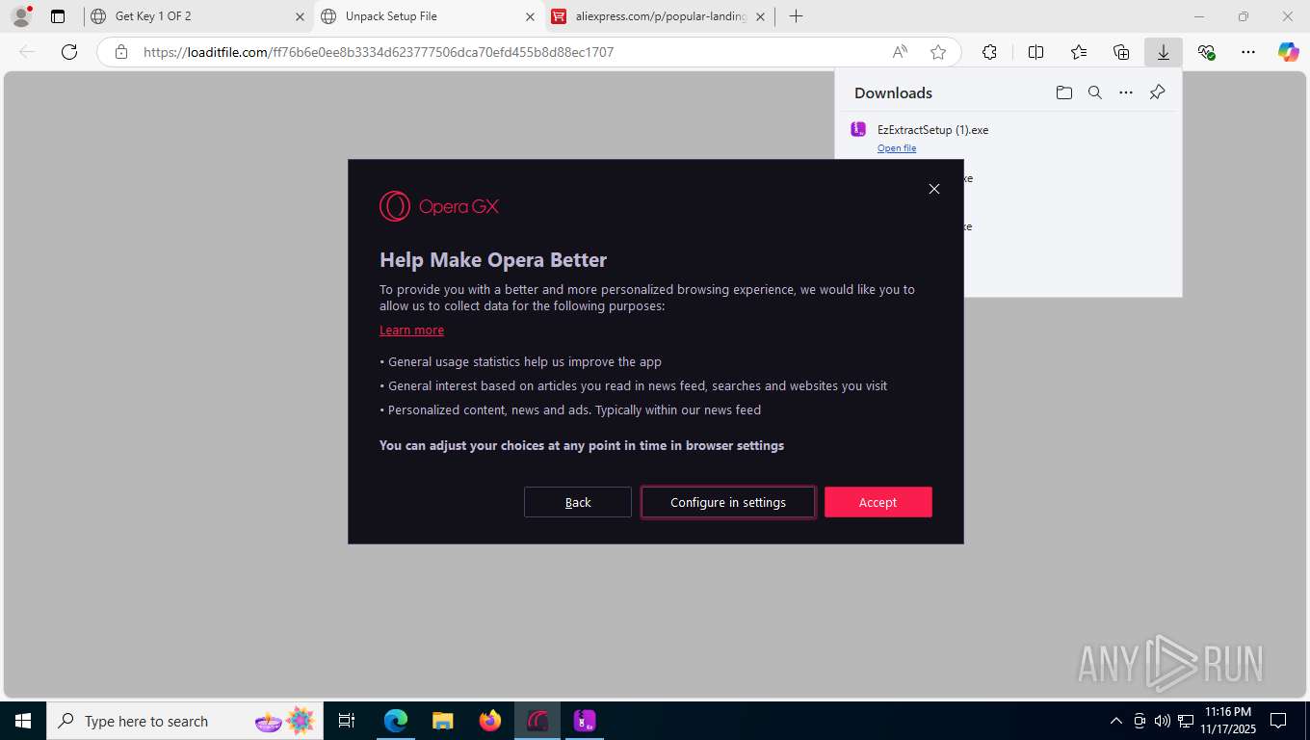The width and height of the screenshot is (1310, 740).
Task: View site information lock icon
Action: pyautogui.click(x=121, y=52)
